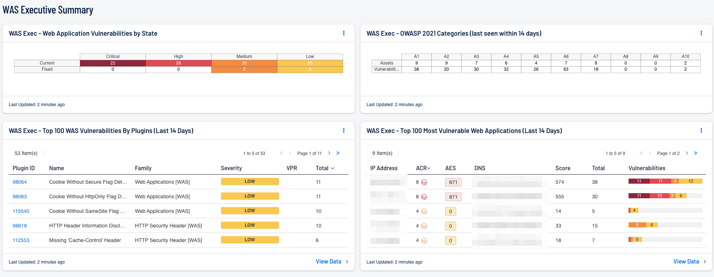Click AES badge 871 in Score 574 row
Viewport: 714px width, 277px height.
(x=453, y=182)
